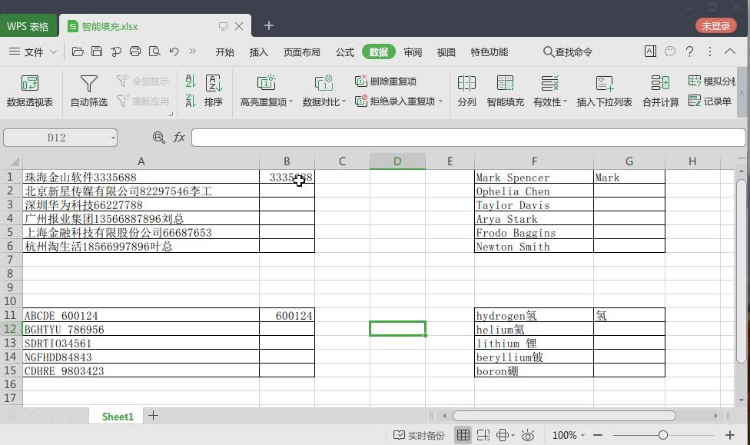Click the Name Box showing D12

click(x=54, y=137)
